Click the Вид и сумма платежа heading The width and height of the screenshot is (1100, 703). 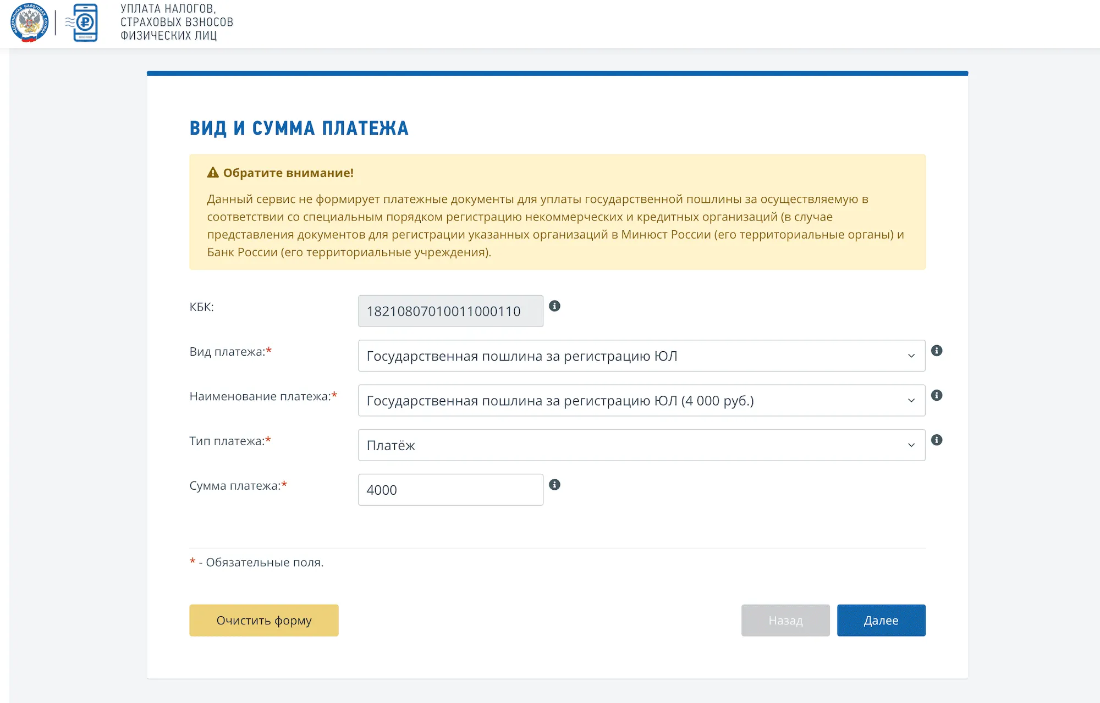[299, 128]
